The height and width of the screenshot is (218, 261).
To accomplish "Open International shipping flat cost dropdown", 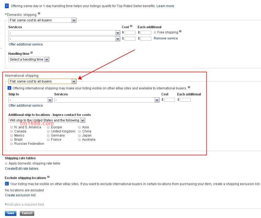I will [42, 81].
